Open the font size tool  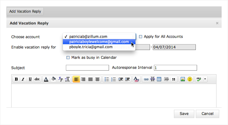pyautogui.click(x=67, y=79)
